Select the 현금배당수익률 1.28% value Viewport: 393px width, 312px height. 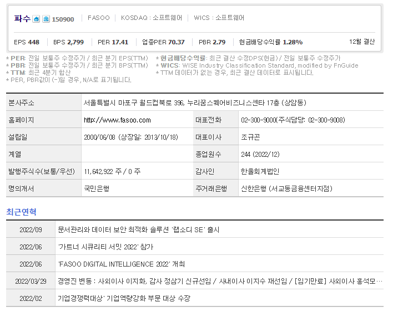tap(271, 42)
